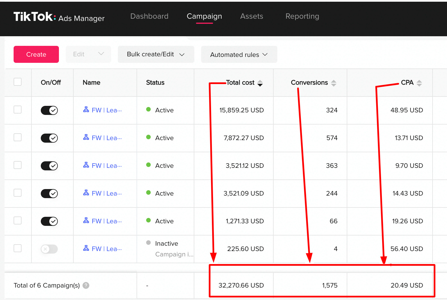Open the Automated rules dropdown
447x300 pixels.
click(x=239, y=55)
